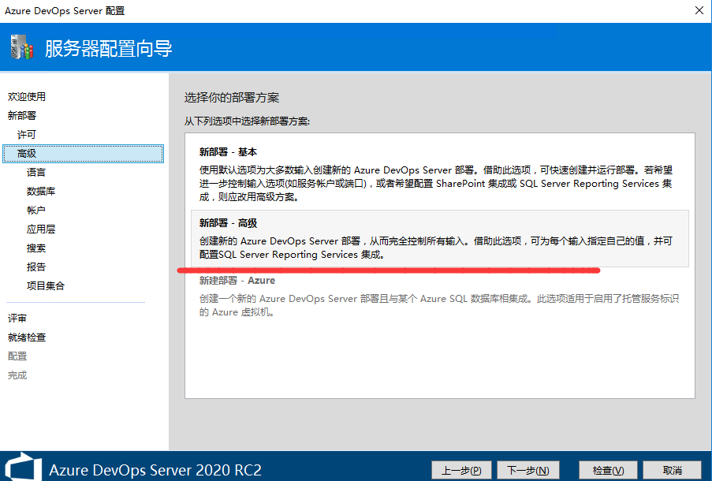The width and height of the screenshot is (712, 481).
Task: Open the 项目集合 step in sidebar
Action: 46,286
